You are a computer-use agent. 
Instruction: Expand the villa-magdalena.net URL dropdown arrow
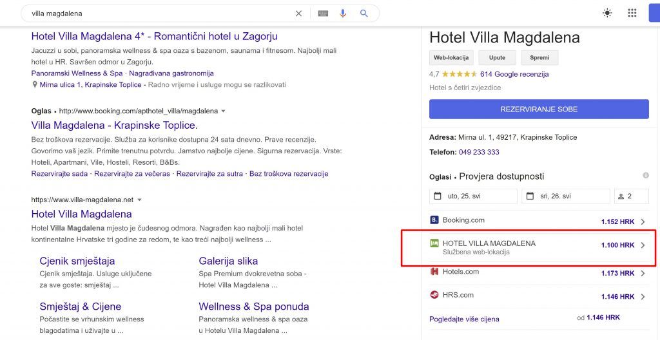[x=139, y=200]
